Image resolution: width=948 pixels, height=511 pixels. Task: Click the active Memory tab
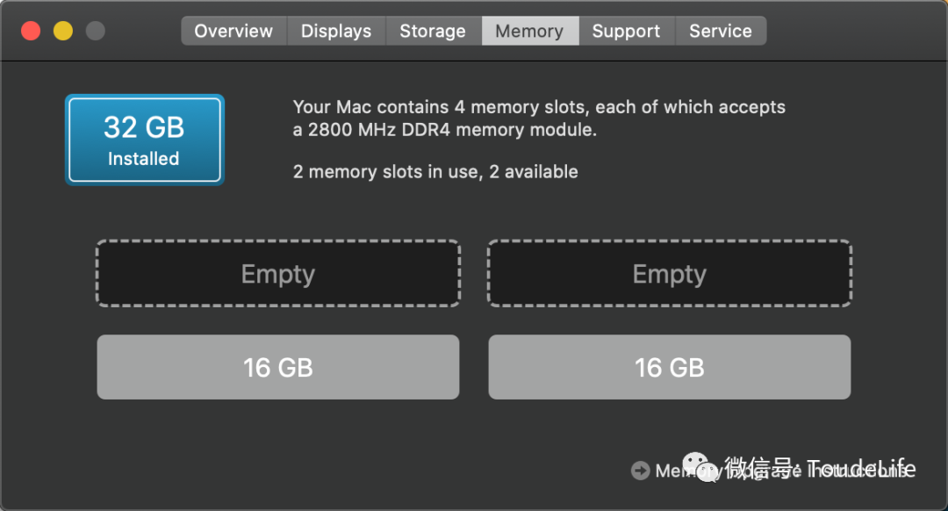[529, 31]
